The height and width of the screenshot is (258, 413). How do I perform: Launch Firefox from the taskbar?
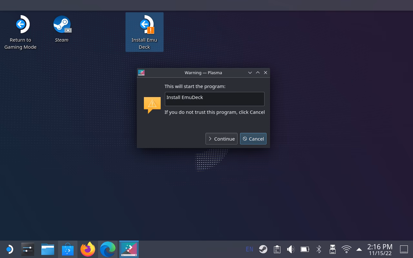[88, 249]
